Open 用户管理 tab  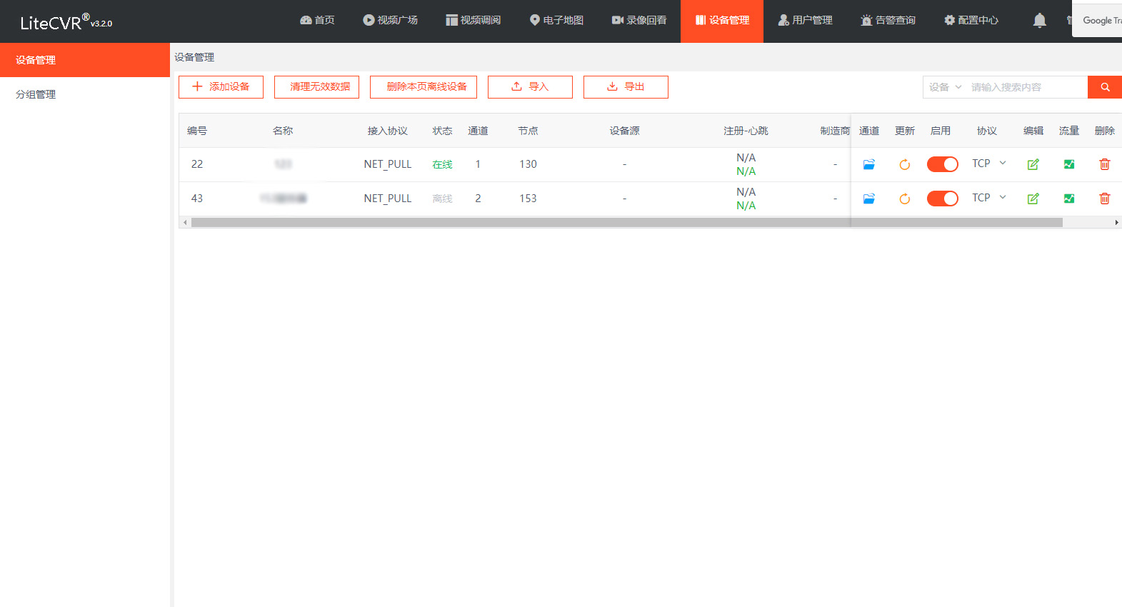805,20
